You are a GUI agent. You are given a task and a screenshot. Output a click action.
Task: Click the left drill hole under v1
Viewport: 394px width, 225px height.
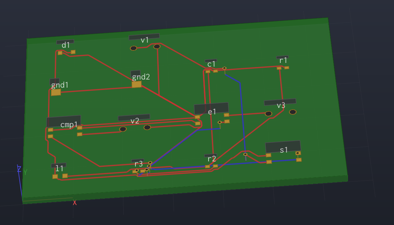coord(133,48)
